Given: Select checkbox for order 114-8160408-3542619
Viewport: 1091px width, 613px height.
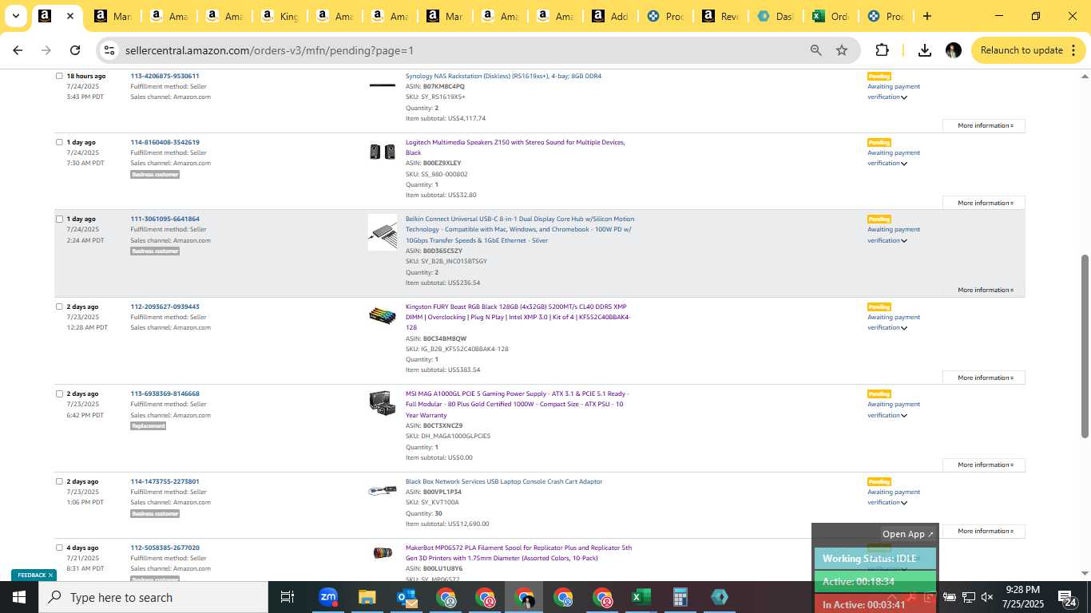Looking at the screenshot, I should tap(59, 142).
